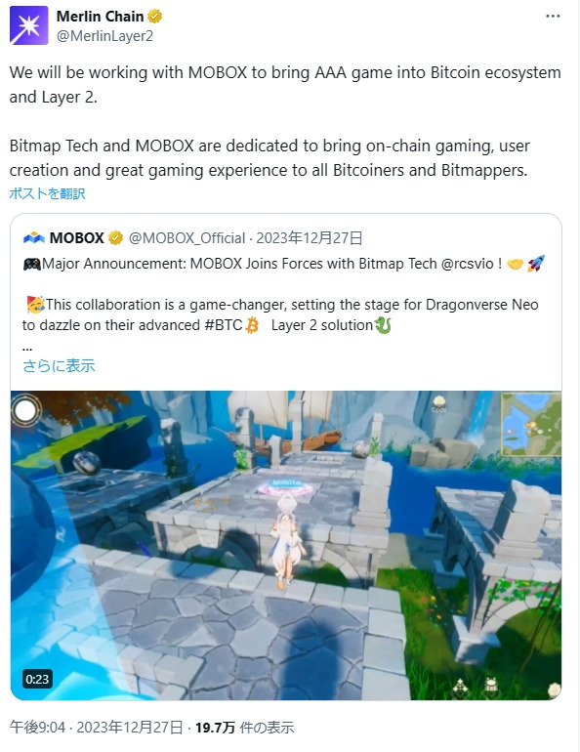580x752 pixels.
Task: Click the 0:23 video duration badge
Action: pos(37,679)
